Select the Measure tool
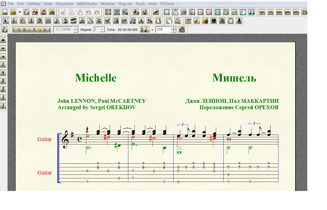 click(x=48, y=21)
